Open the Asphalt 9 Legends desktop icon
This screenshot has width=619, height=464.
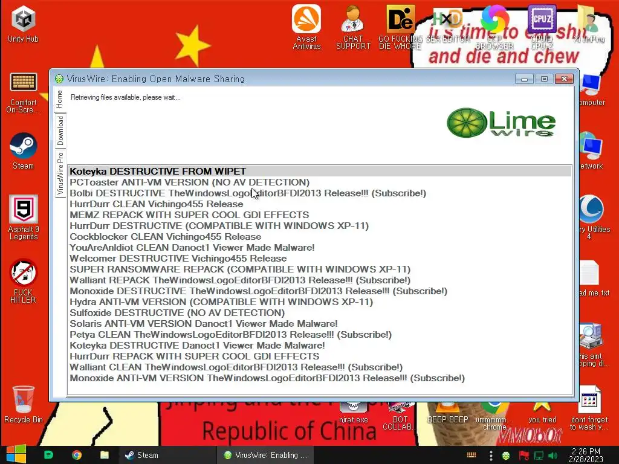coord(24,217)
